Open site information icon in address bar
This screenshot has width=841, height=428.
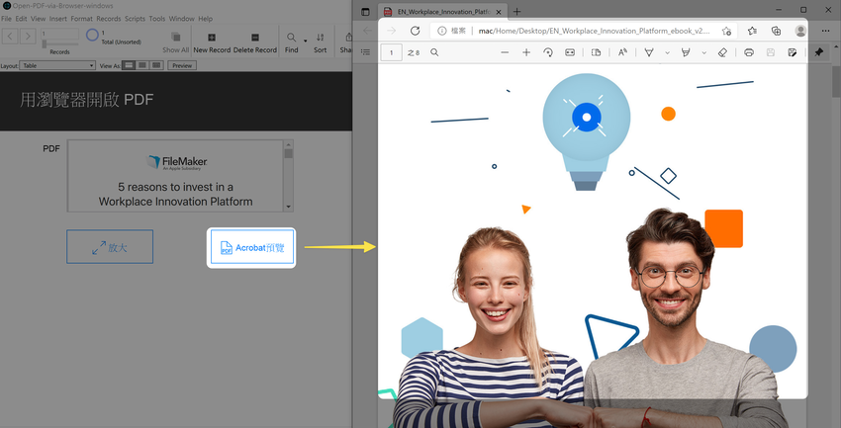tap(441, 31)
